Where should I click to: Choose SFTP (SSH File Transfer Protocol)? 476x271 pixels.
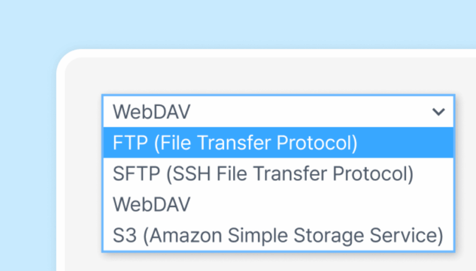tap(263, 174)
